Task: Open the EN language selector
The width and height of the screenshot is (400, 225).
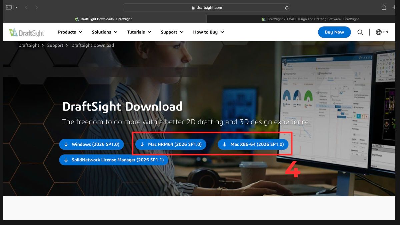Action: coord(382,32)
